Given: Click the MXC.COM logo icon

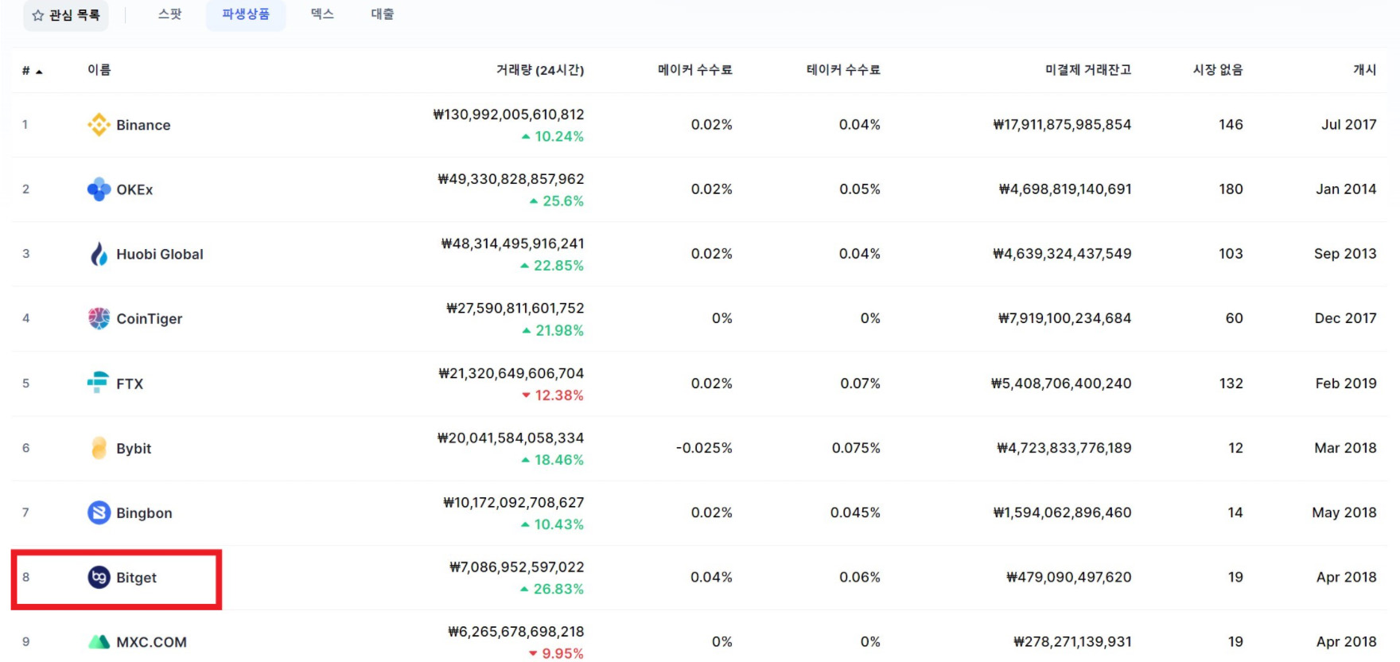Looking at the screenshot, I should tap(99, 641).
